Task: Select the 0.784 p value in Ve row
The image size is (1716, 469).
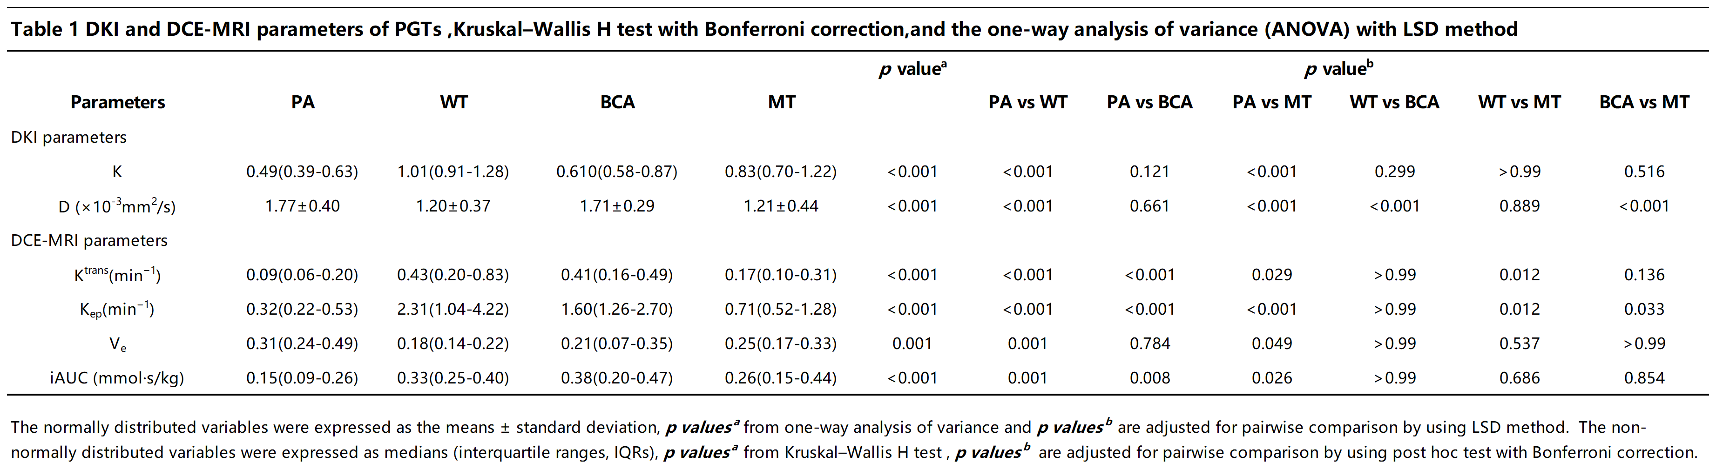Action: (1150, 344)
